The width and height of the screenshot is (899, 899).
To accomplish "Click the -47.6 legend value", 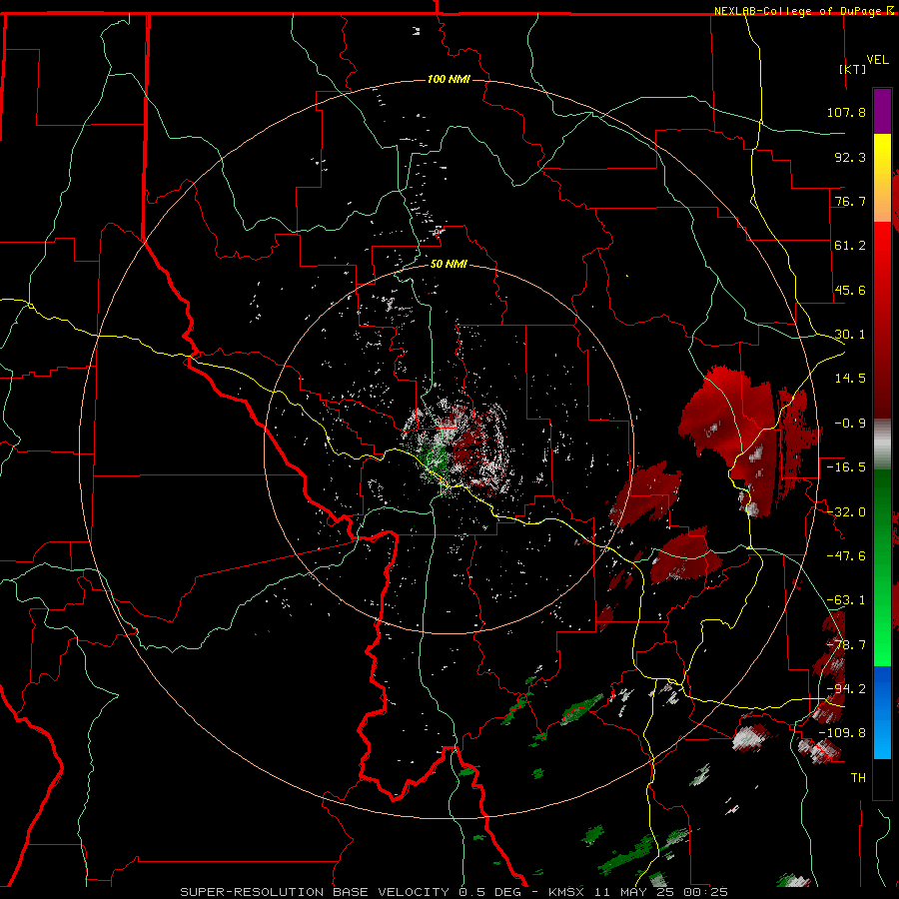I will [846, 556].
